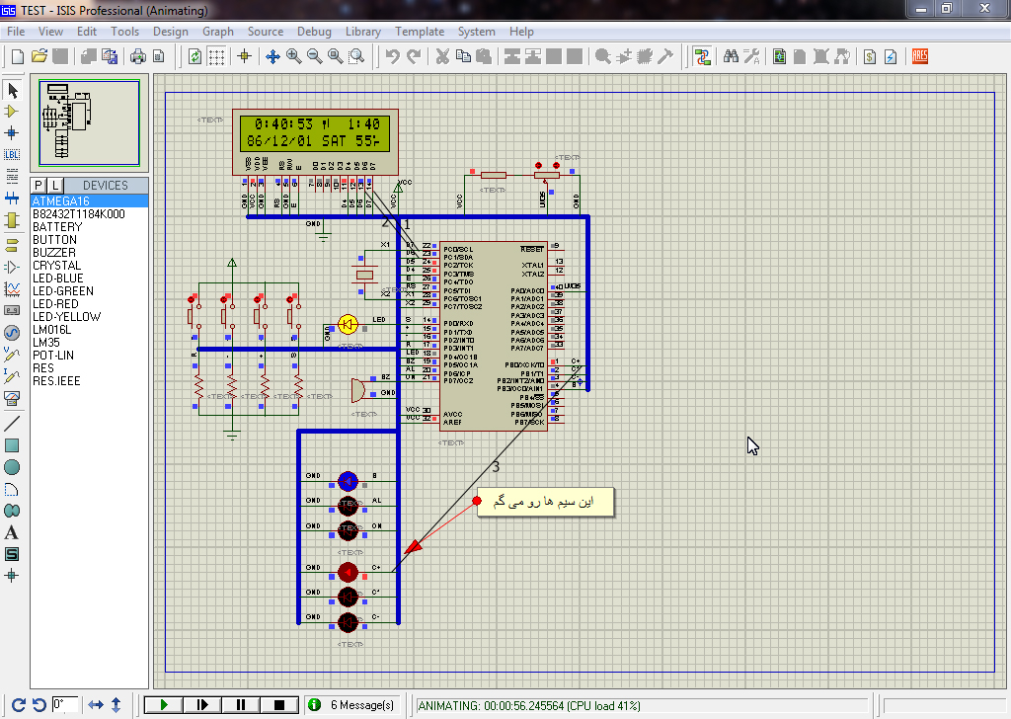Click the Wire Autorouter icon
Viewport: 1011px width, 719px height.
(x=703, y=56)
